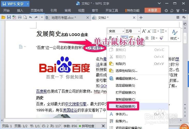Viewport: 189px width, 129px height.
Task: Select the 页面布局 ribbon tab
Action: [x=37, y=11]
